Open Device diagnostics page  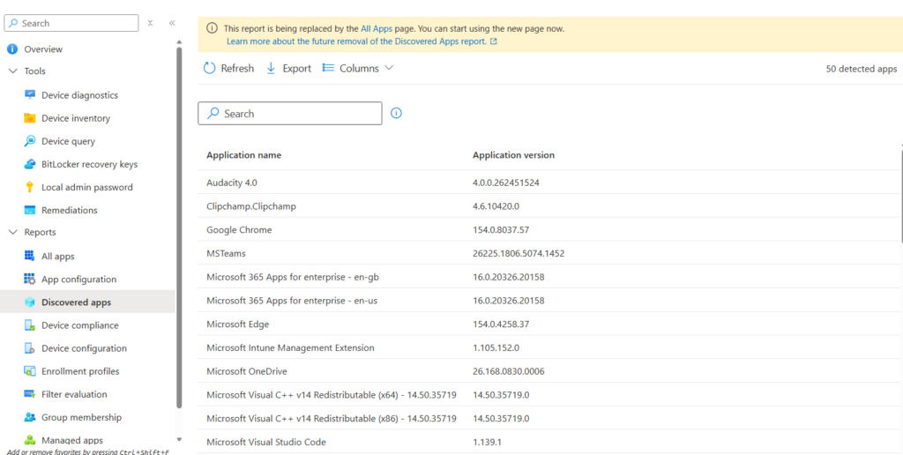[79, 95]
